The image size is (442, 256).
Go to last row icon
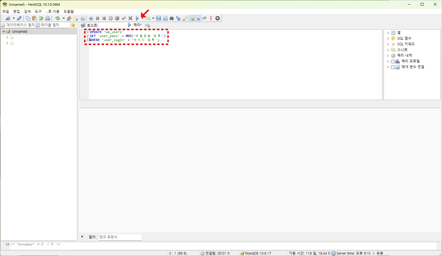point(104,18)
